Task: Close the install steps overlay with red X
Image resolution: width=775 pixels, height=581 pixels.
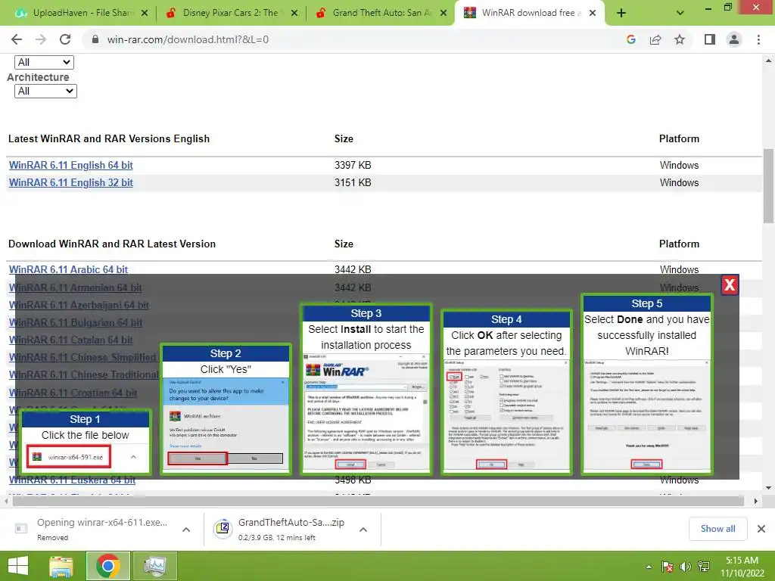Action: coord(730,285)
